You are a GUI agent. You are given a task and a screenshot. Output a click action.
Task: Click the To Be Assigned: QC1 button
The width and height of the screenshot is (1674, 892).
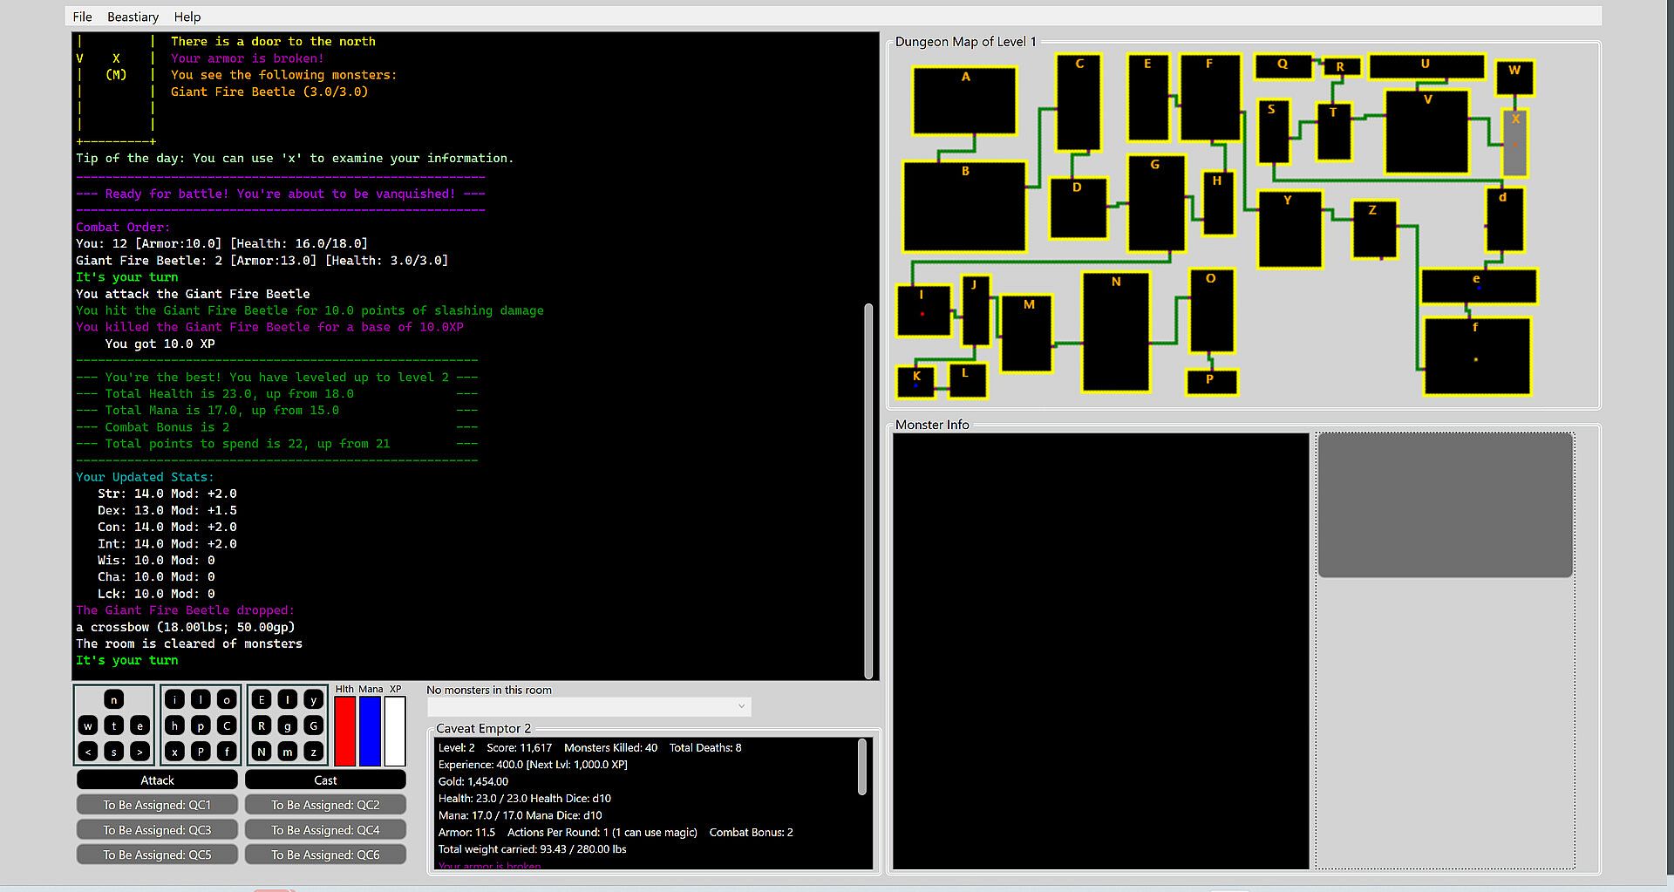[157, 805]
